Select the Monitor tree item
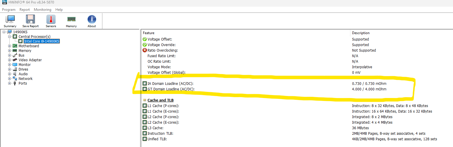This screenshot has height=147, width=453. (x=25, y=64)
